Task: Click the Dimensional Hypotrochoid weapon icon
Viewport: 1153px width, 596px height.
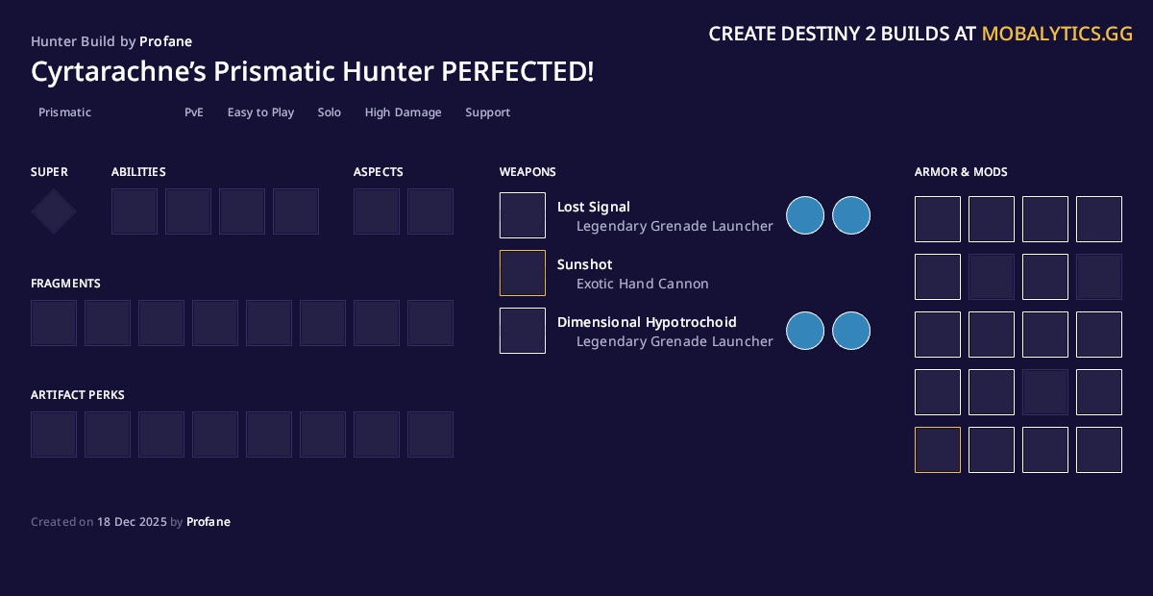Action: pyautogui.click(x=522, y=331)
